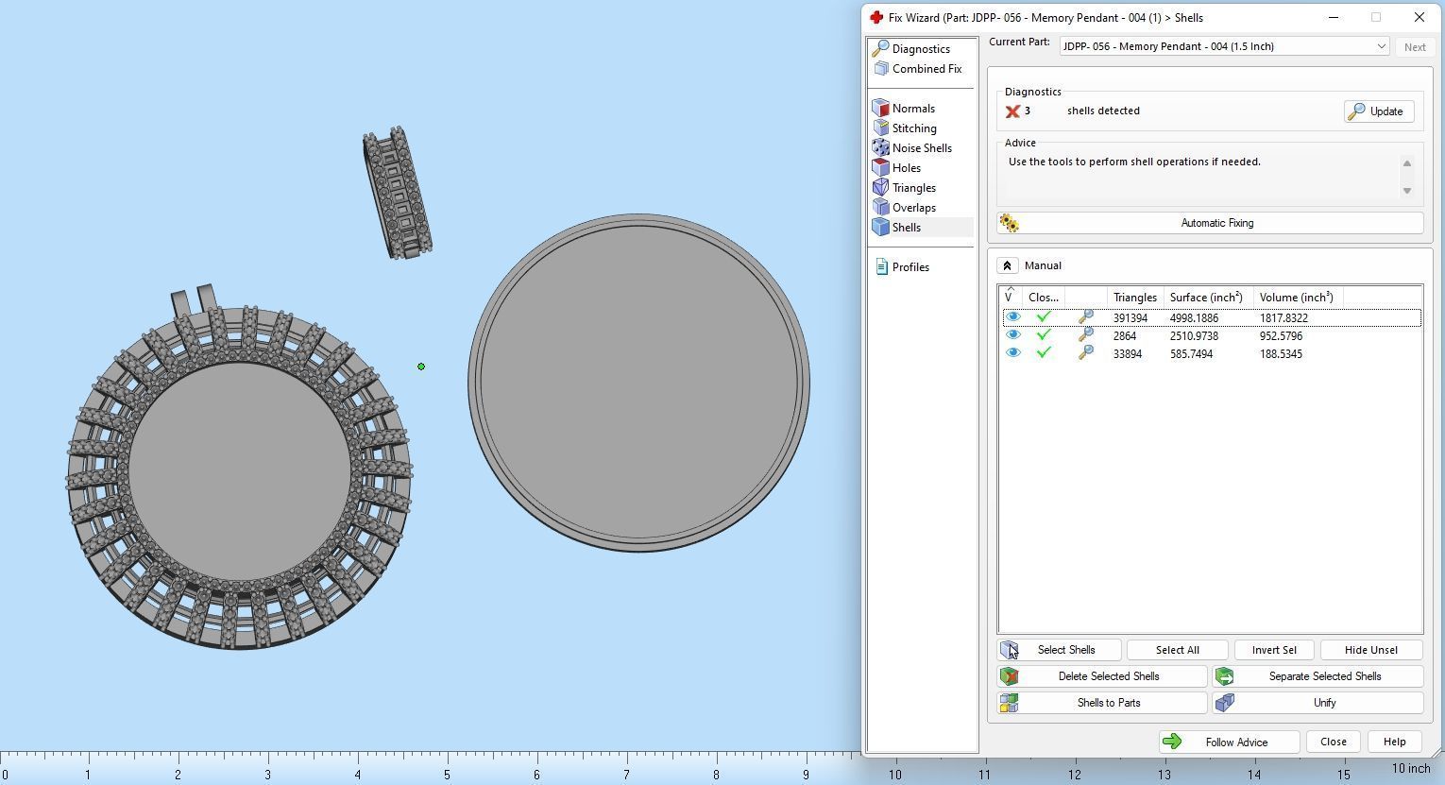This screenshot has height=785, width=1445.
Task: Go to the Combined Fix page
Action: pos(926,69)
